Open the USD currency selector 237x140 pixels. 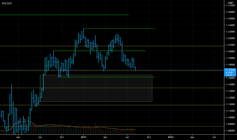(x=230, y=3)
